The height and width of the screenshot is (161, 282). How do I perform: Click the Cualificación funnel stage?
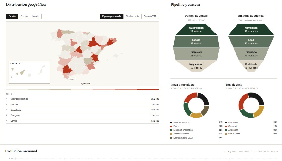click(x=196, y=29)
